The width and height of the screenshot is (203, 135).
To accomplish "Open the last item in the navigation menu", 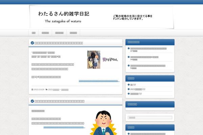I will (73, 33).
